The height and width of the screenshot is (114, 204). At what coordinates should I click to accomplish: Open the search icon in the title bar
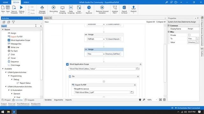pyautogui.click(x=166, y=2)
